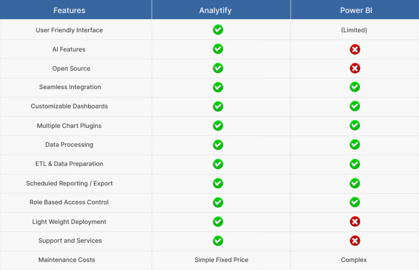
Task: Click the (Limited) text under Power BI
Action: (x=354, y=30)
